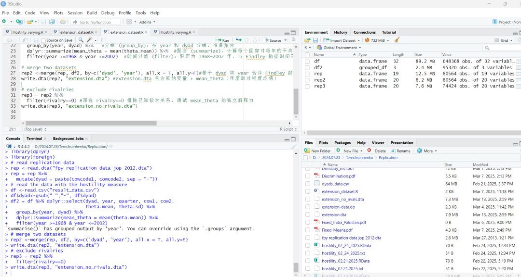Open the Global Environment dropdown
The width and height of the screenshot is (521, 277).
(x=339, y=48)
